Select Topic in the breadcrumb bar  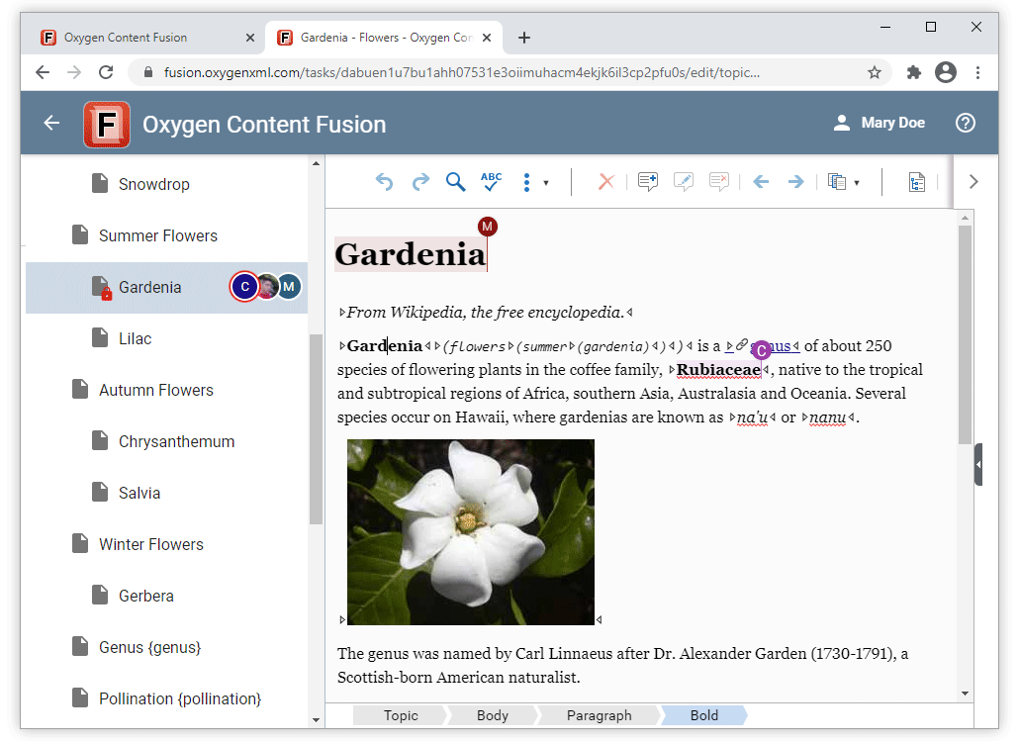pyautogui.click(x=401, y=715)
